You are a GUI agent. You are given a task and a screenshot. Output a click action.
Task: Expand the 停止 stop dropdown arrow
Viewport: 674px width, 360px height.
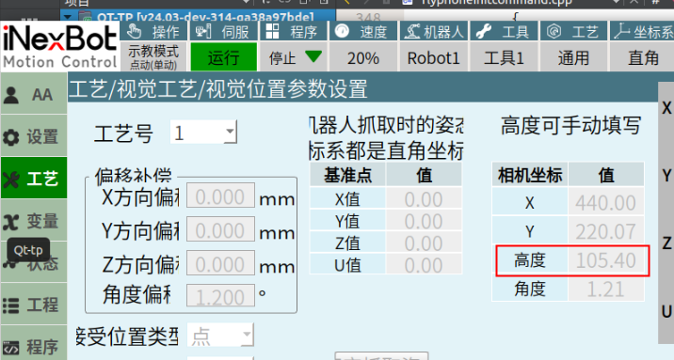point(313,55)
